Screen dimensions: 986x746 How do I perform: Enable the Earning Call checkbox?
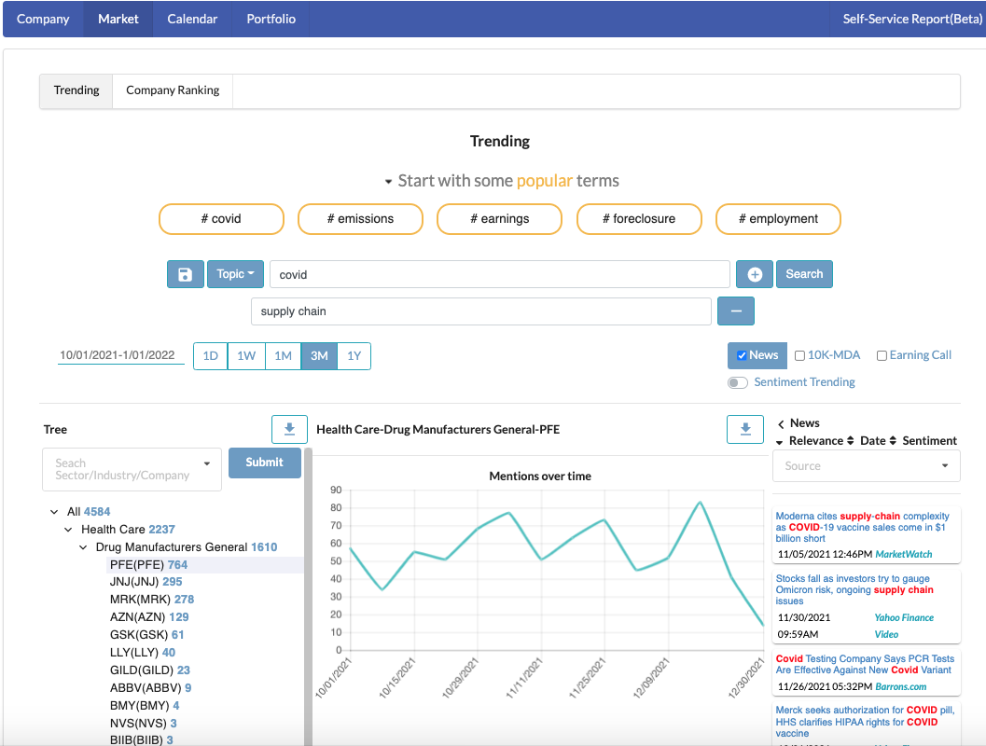[x=882, y=355]
